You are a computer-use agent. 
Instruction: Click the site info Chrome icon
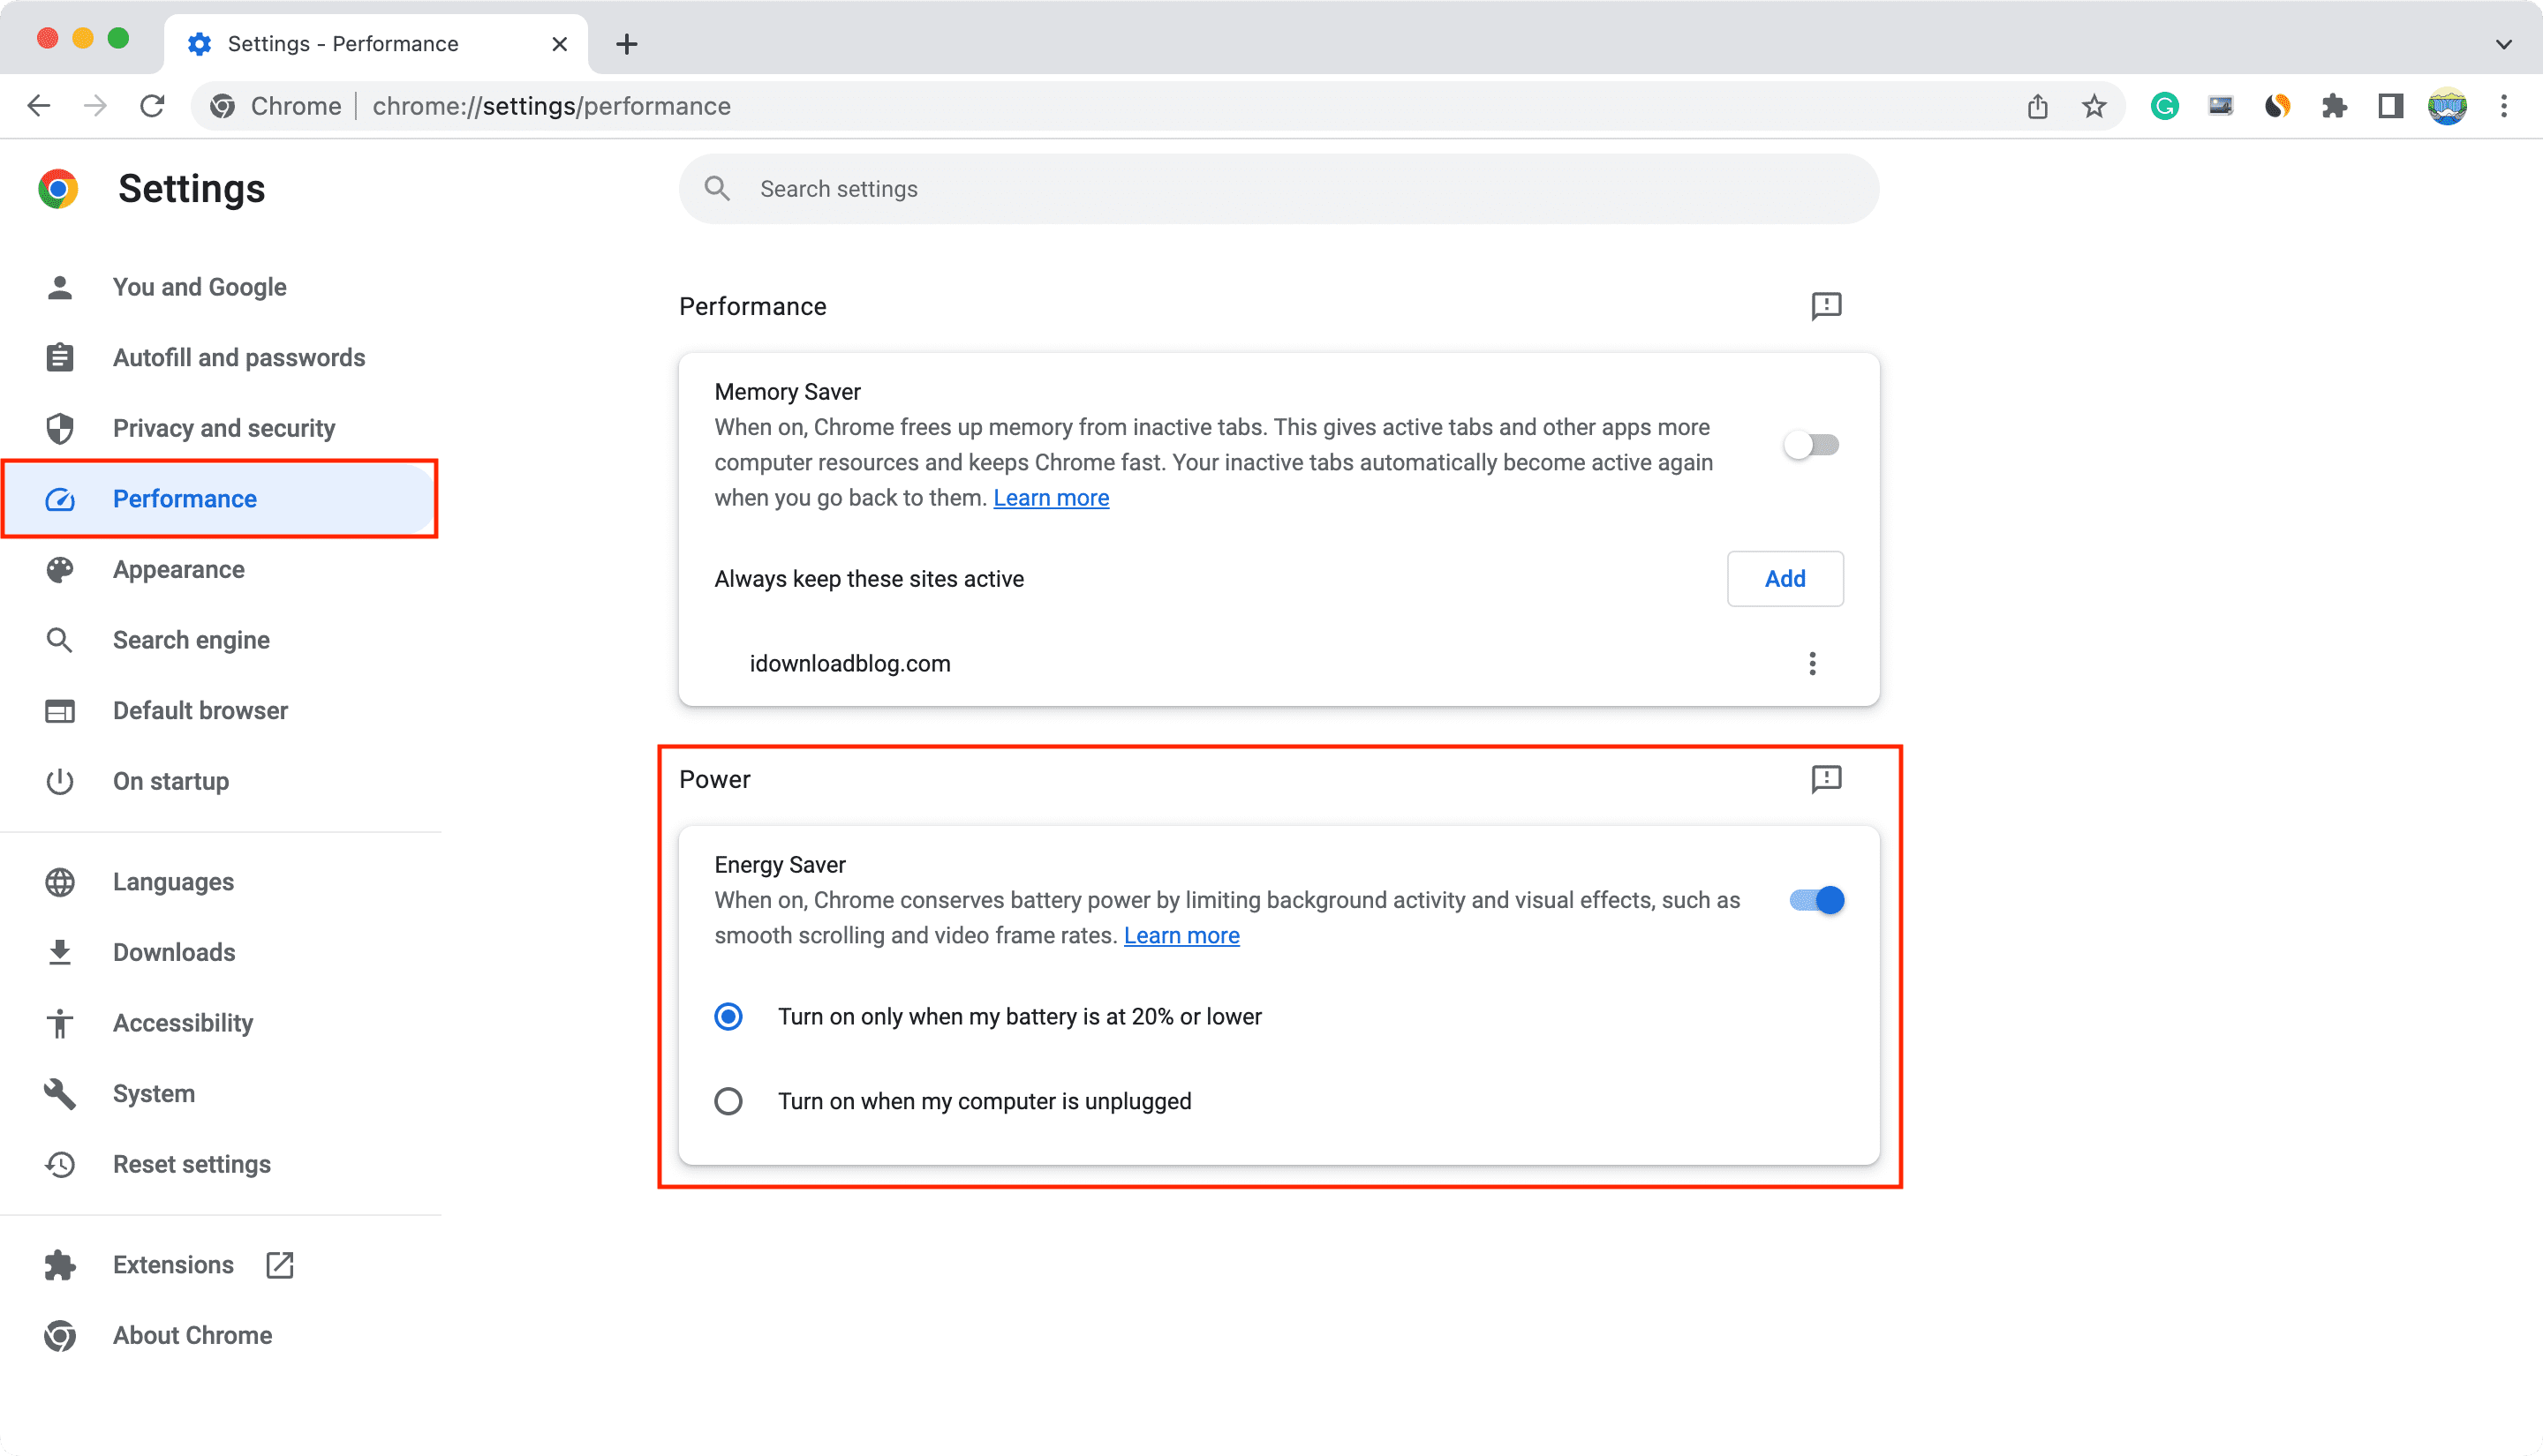pyautogui.click(x=223, y=106)
